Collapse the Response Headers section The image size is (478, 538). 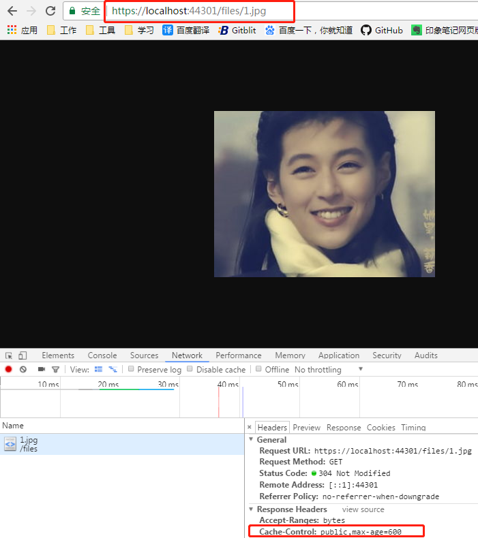pyautogui.click(x=251, y=509)
